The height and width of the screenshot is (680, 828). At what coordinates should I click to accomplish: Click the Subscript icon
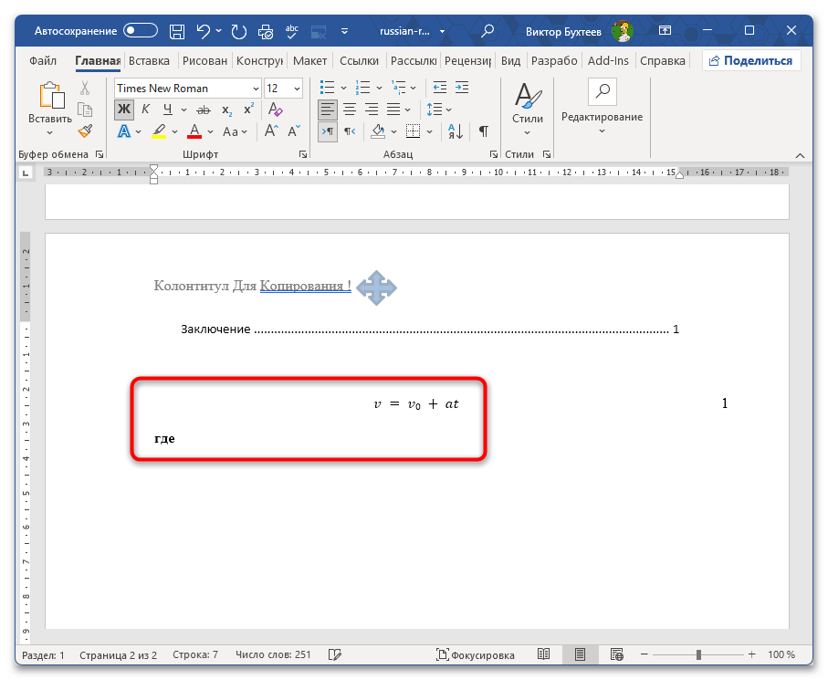point(226,110)
